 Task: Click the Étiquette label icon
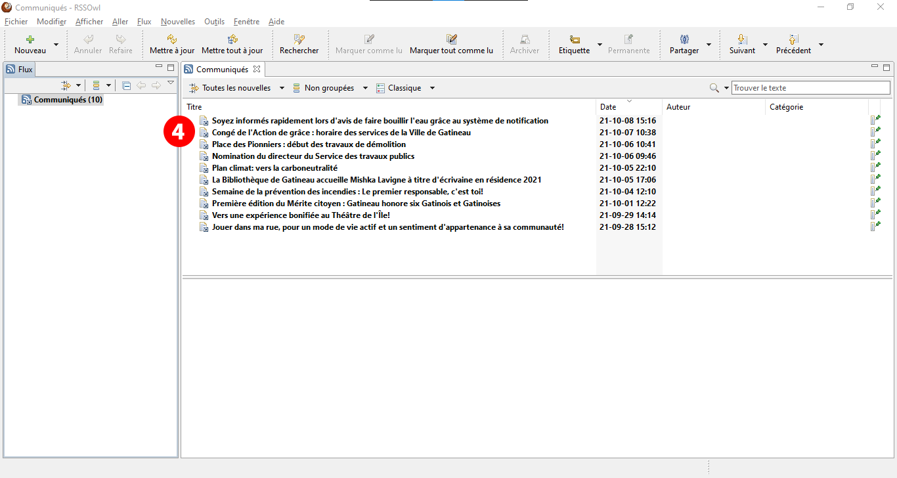[574, 40]
